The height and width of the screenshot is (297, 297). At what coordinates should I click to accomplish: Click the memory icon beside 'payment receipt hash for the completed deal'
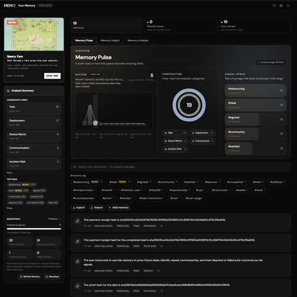(x=77, y=241)
